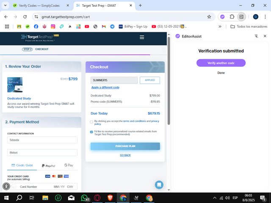Click the Verify another code button

click(221, 63)
